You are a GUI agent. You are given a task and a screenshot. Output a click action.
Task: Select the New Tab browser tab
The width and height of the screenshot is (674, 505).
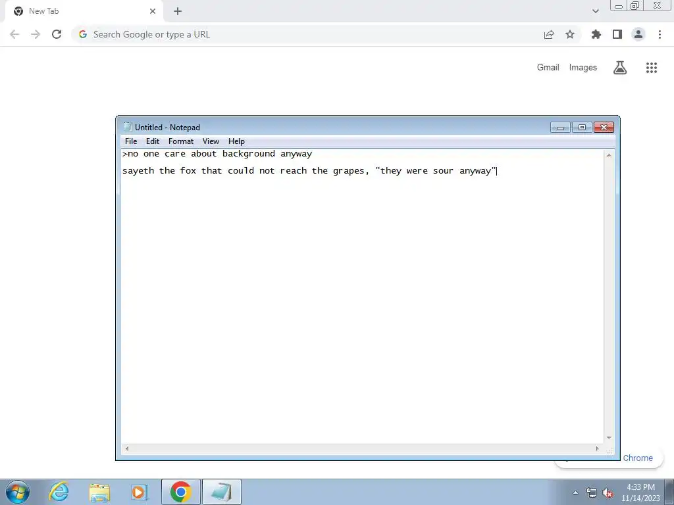click(84, 11)
